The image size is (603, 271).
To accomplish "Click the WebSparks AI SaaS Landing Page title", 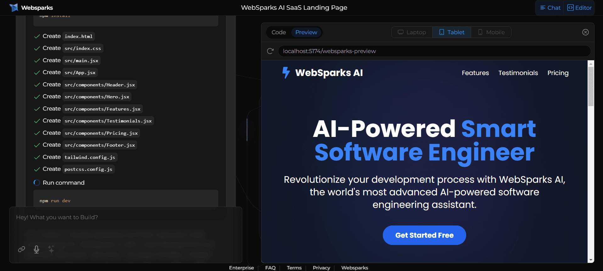I will click(294, 8).
